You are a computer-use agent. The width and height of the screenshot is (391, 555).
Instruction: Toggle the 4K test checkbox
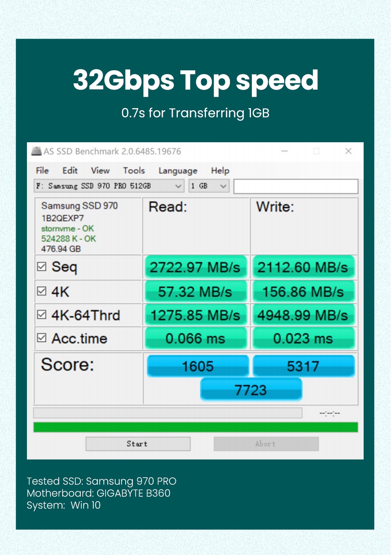click(x=42, y=291)
